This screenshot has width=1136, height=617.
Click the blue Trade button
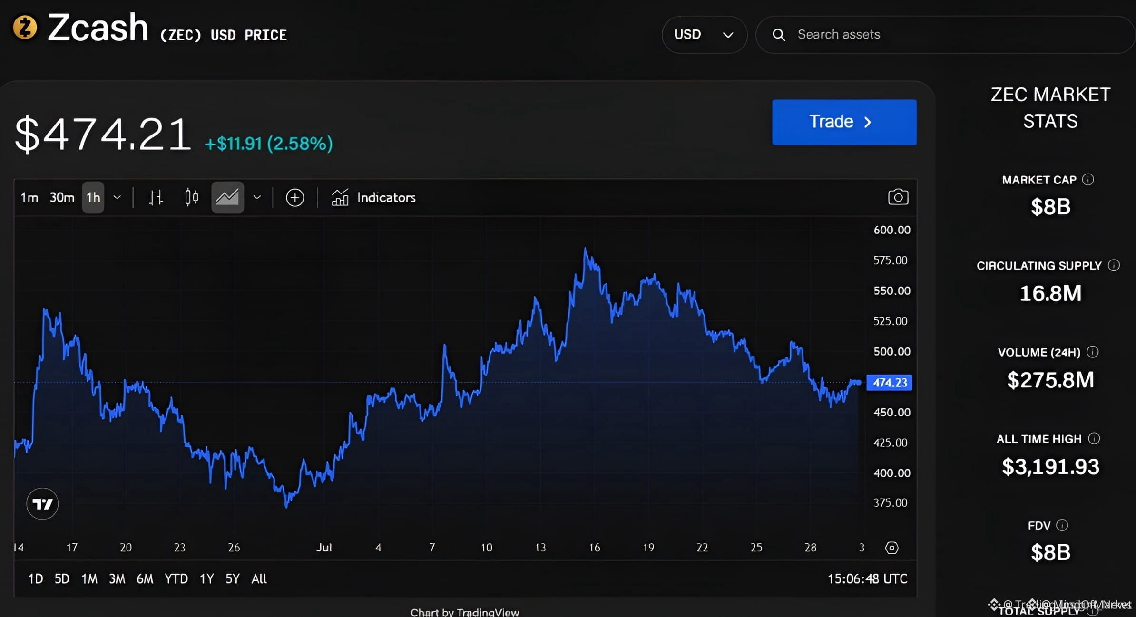coord(844,122)
